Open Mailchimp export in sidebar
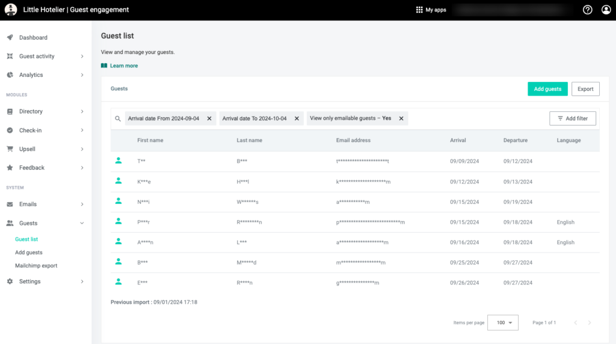 [36, 265]
